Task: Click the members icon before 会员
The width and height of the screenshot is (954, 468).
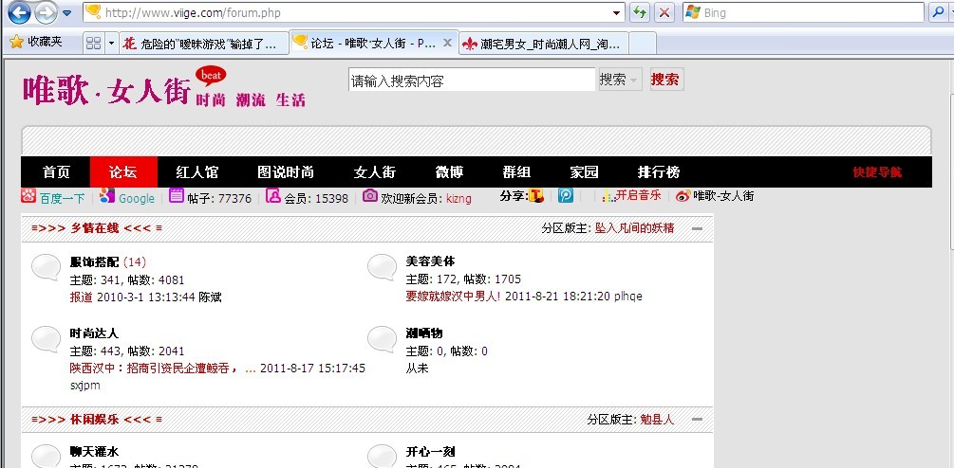Action: pyautogui.click(x=273, y=195)
